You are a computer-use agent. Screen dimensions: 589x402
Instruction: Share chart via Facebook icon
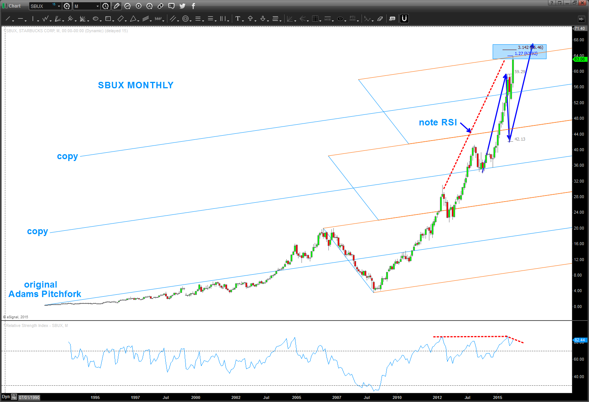pos(193,6)
